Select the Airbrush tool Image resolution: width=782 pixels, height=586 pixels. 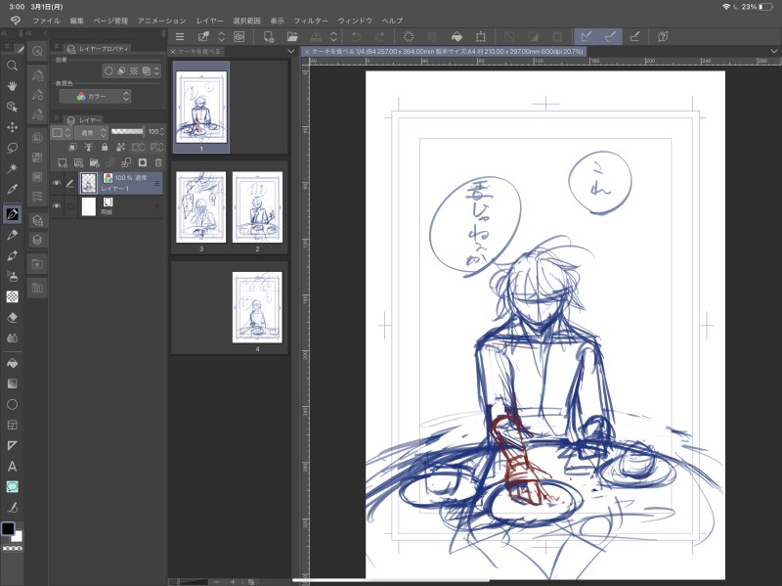pyautogui.click(x=12, y=276)
